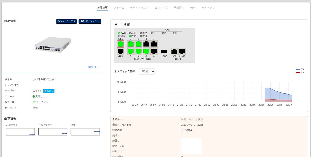Select switch hub port 1 icon
Viewport: 311px width, 157px height.
131,44
